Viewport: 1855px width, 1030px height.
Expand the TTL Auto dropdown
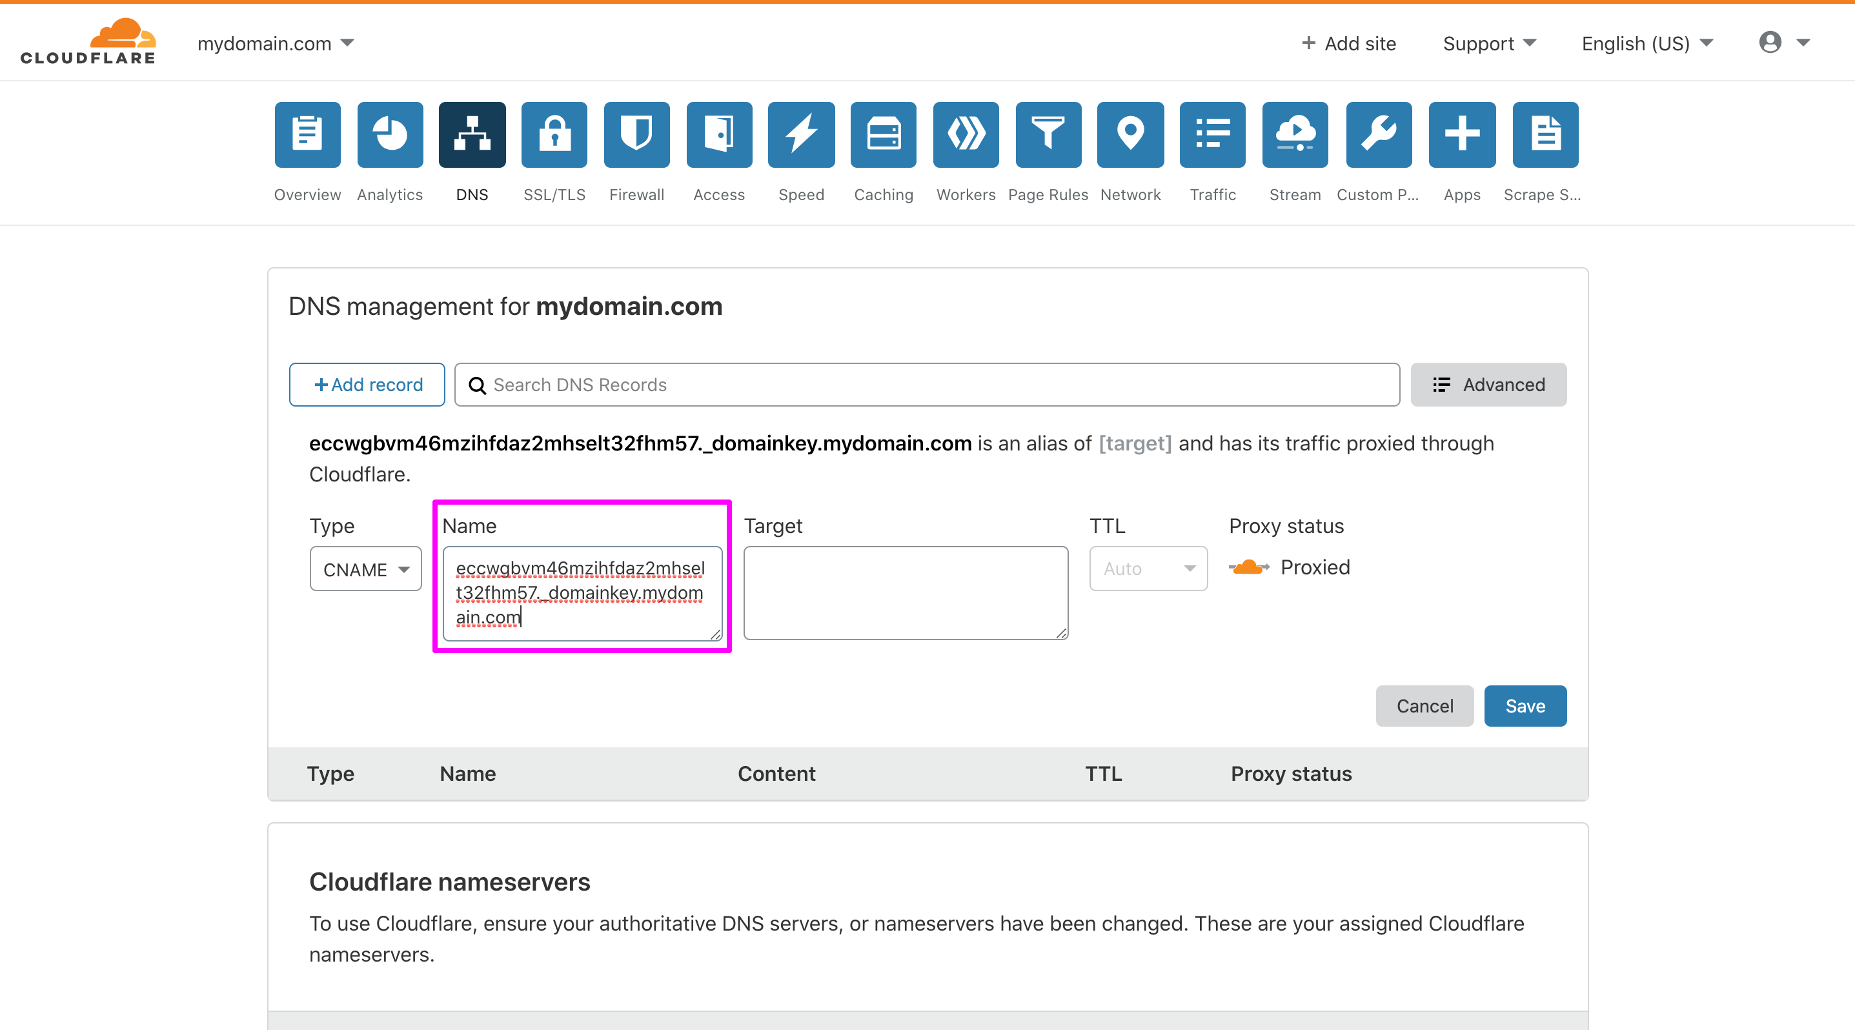pos(1148,569)
